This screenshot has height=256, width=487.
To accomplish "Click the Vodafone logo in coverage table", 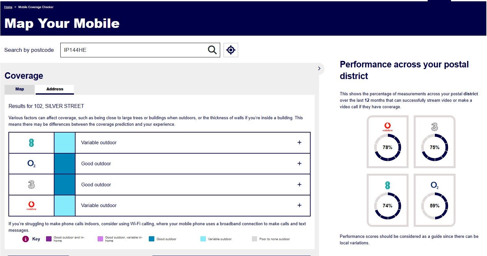I will click(31, 205).
